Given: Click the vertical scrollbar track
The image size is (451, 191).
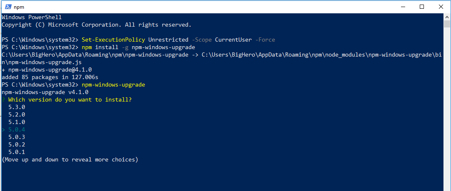Looking at the screenshot, I should pyautogui.click(x=447, y=104).
